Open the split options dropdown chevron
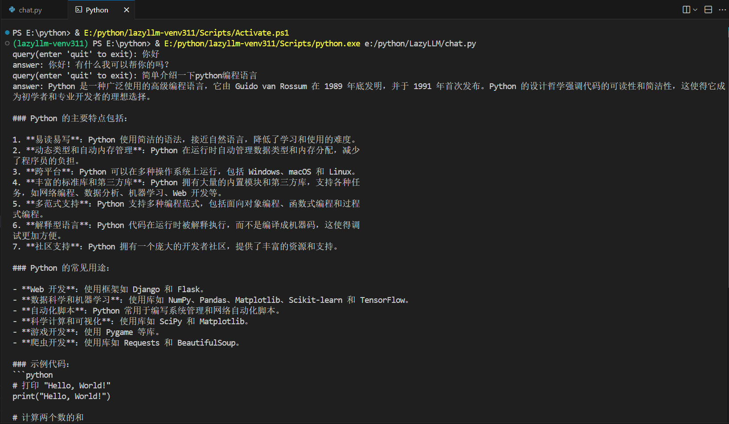The image size is (729, 424). 695,10
